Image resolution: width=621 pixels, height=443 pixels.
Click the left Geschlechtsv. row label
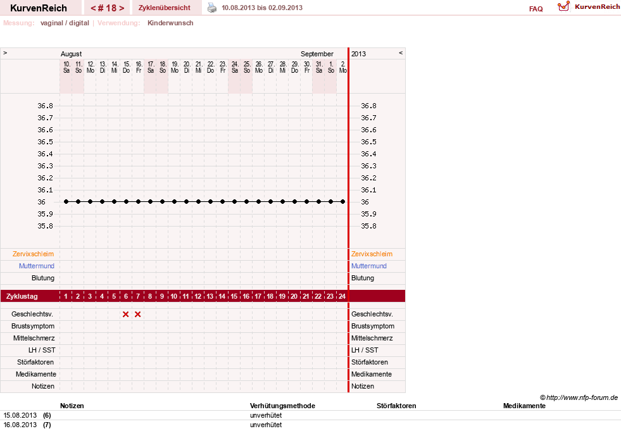(32, 314)
